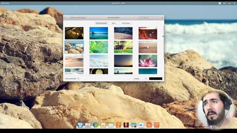Select the dark circular arch wallpaper
The height and width of the screenshot is (133, 237).
pyautogui.click(x=99, y=71)
